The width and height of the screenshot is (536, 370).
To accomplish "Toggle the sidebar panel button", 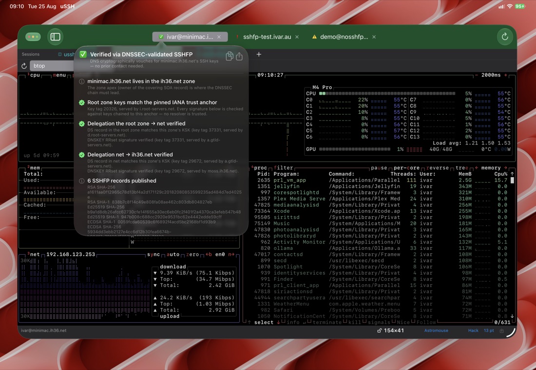I will [x=56, y=37].
